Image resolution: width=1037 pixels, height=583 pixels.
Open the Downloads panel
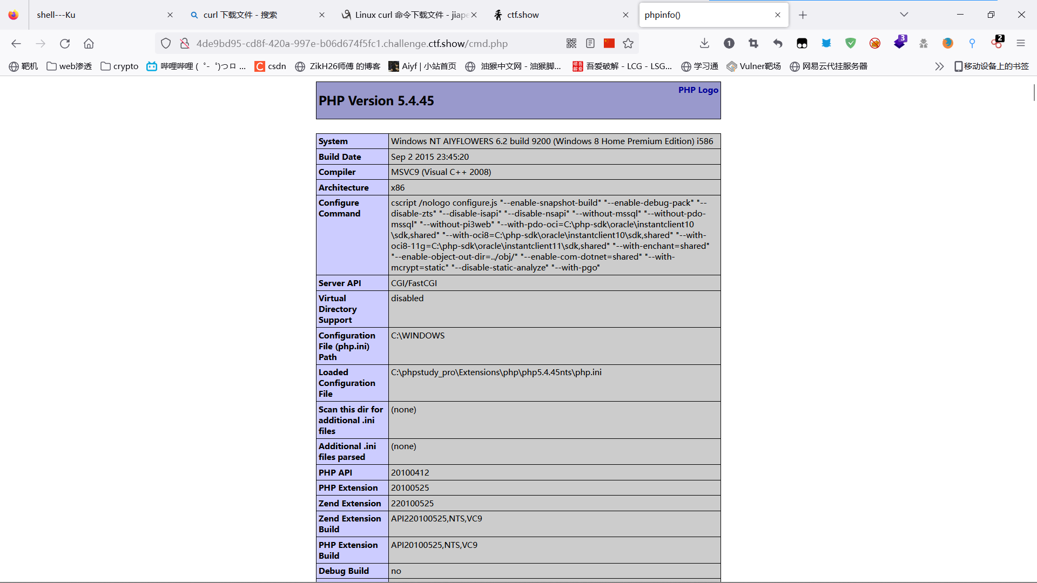(x=704, y=43)
